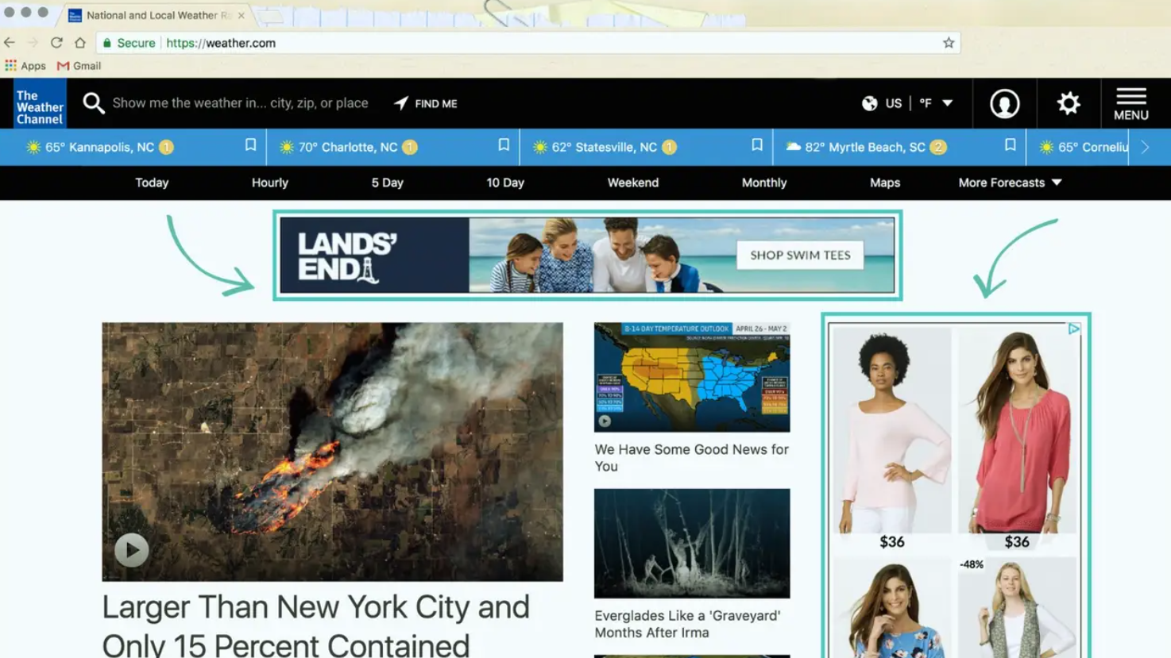Toggle the bookmark for Kannapolis, NC
The height and width of the screenshot is (658, 1171).
[x=250, y=145]
